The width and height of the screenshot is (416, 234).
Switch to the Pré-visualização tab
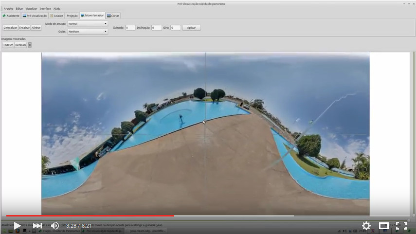coord(35,16)
